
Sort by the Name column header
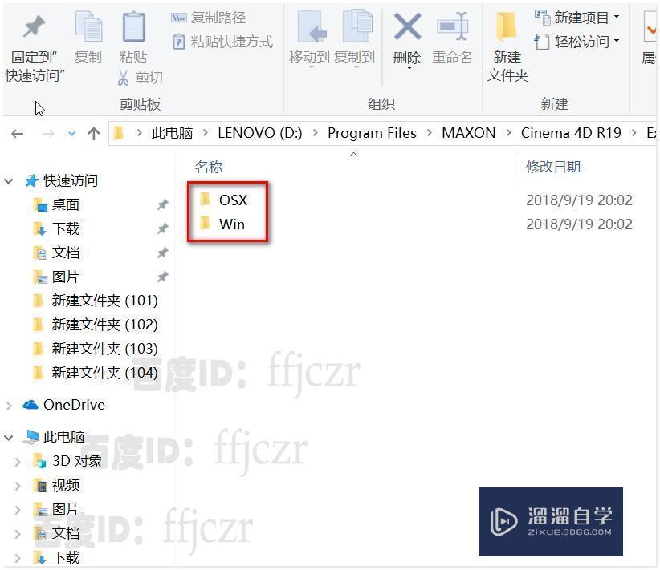coord(209,167)
